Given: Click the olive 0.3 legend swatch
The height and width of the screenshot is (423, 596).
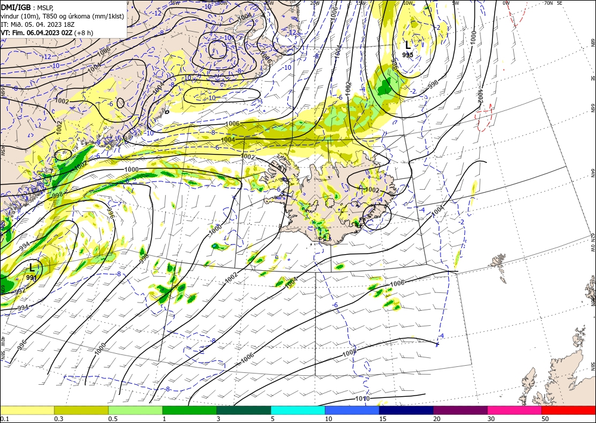Looking at the screenshot, I should pos(81,410).
